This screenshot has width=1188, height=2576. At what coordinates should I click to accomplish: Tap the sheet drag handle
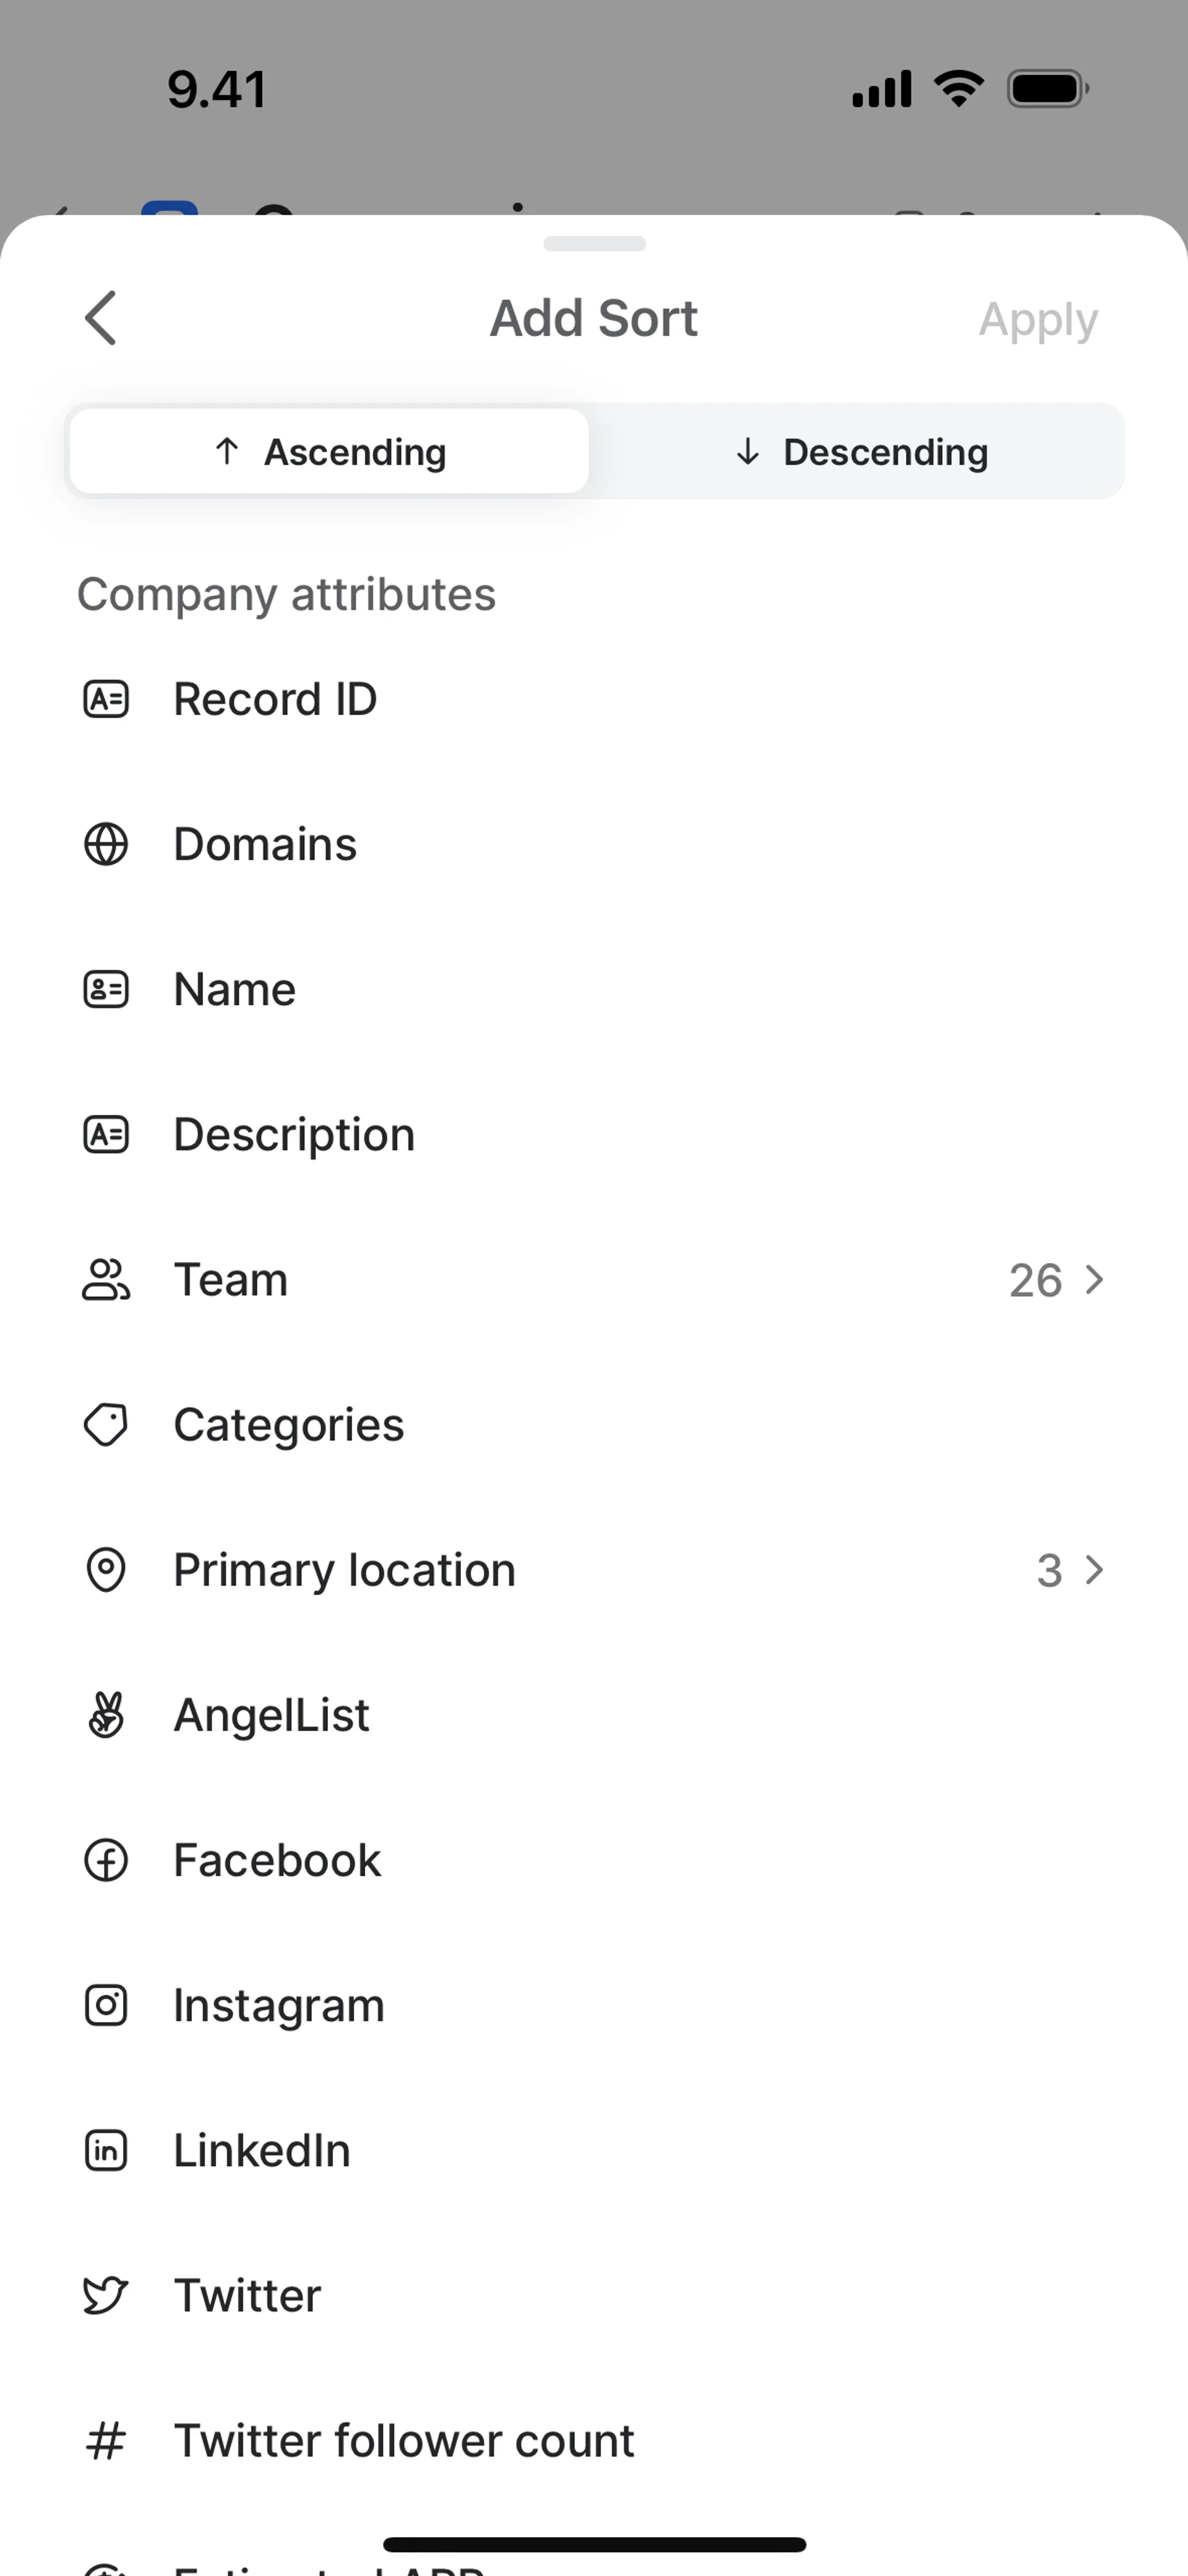point(594,244)
